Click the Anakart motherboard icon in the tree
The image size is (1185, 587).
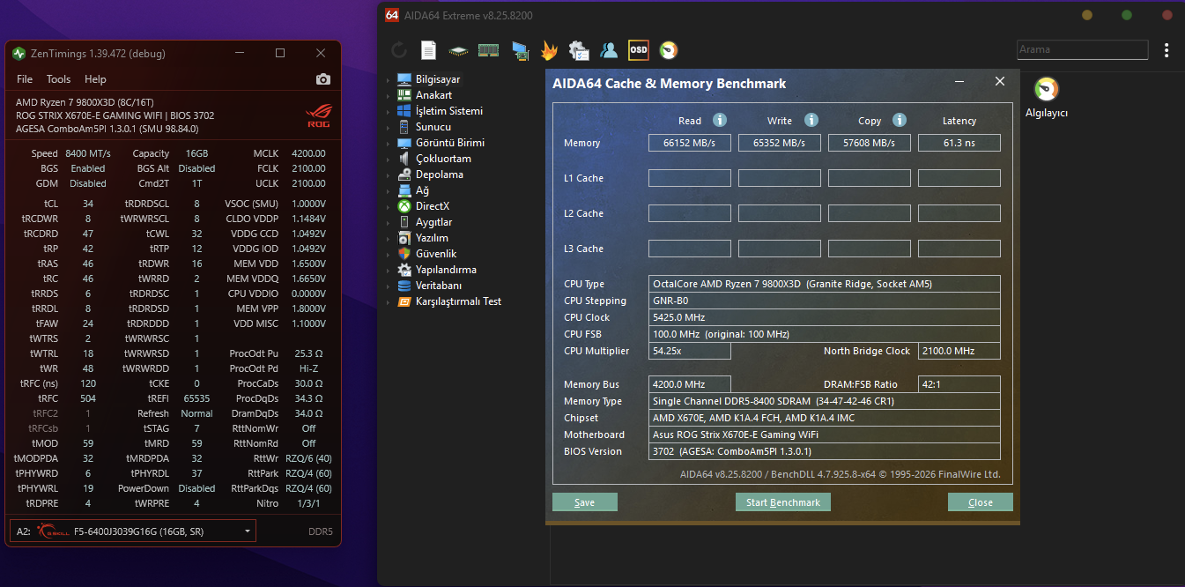coord(404,95)
